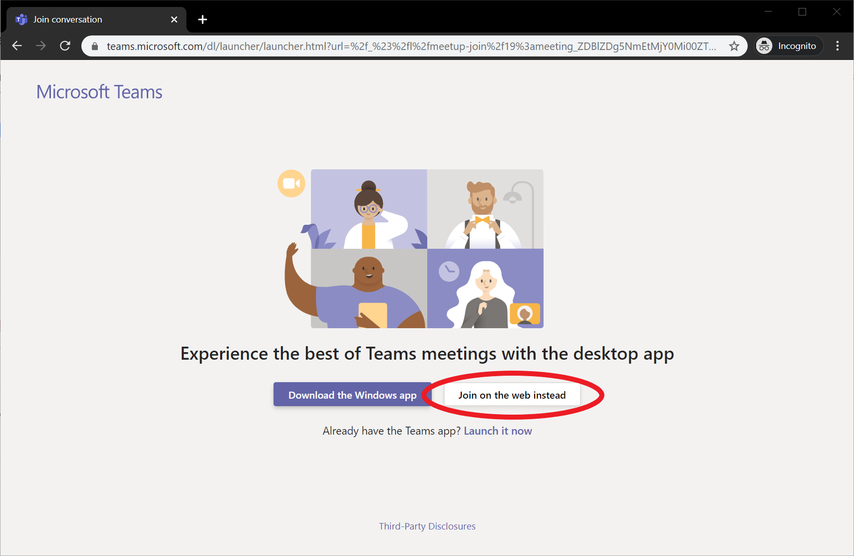
Task: Click the padlock icon in address bar
Action: (x=94, y=46)
